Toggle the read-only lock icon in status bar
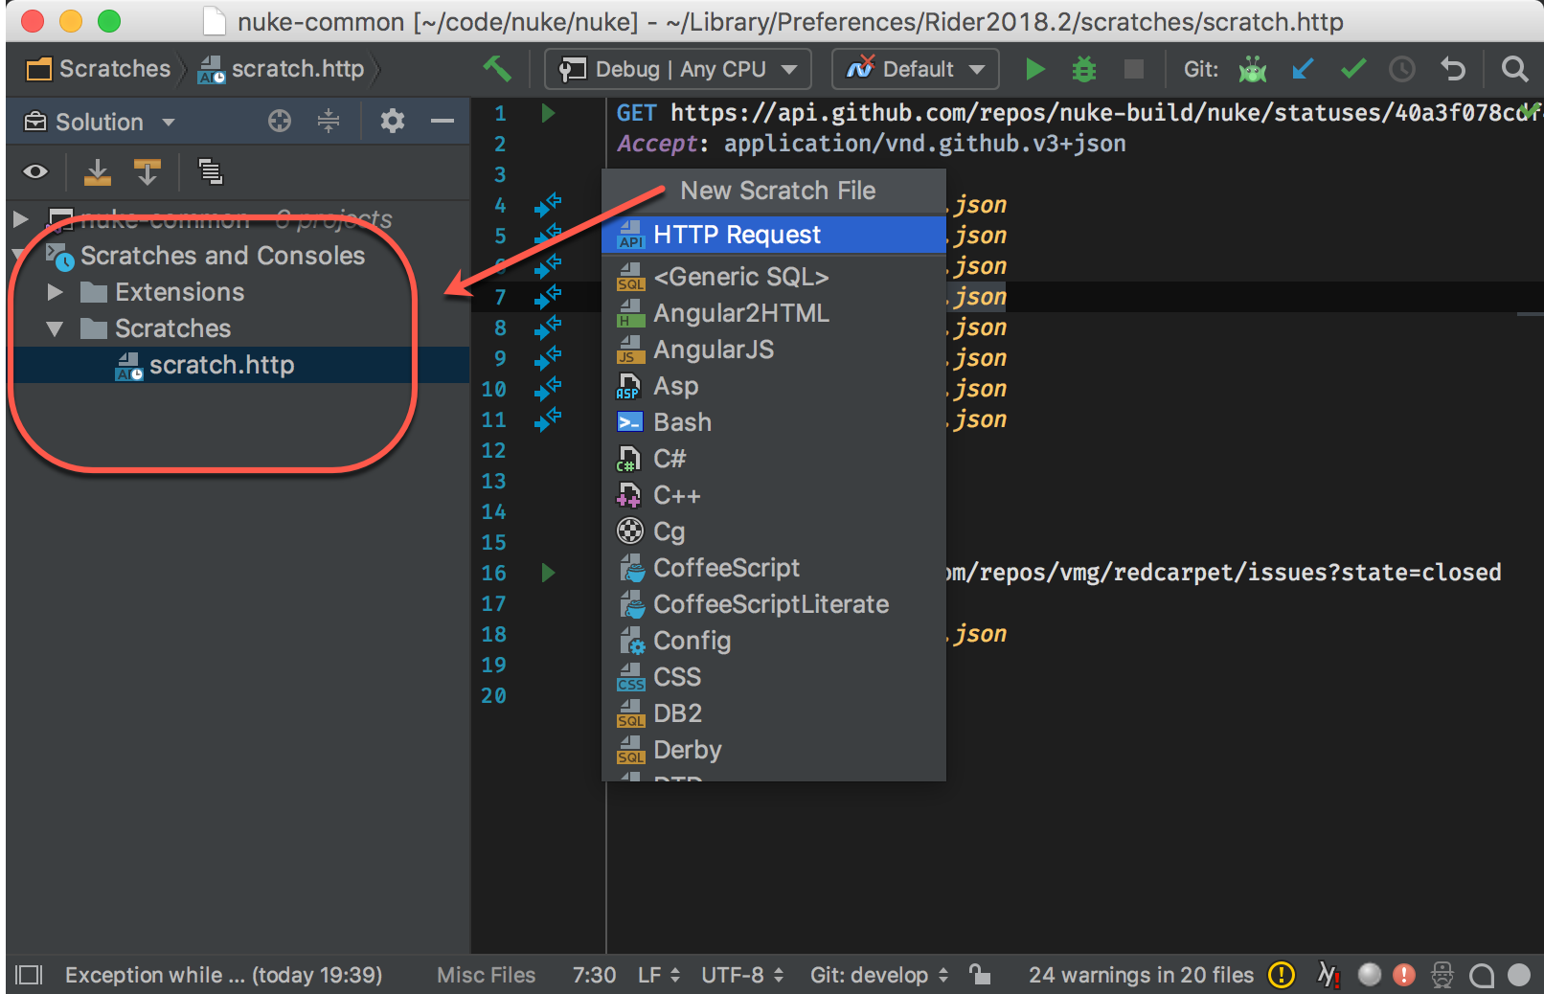This screenshot has height=994, width=1544. [x=979, y=975]
